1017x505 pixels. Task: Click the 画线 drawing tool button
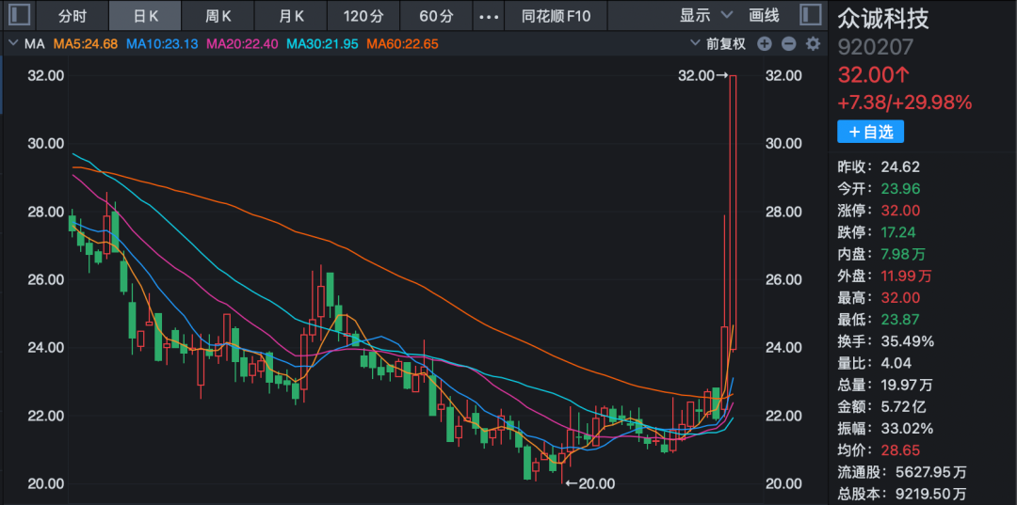764,16
